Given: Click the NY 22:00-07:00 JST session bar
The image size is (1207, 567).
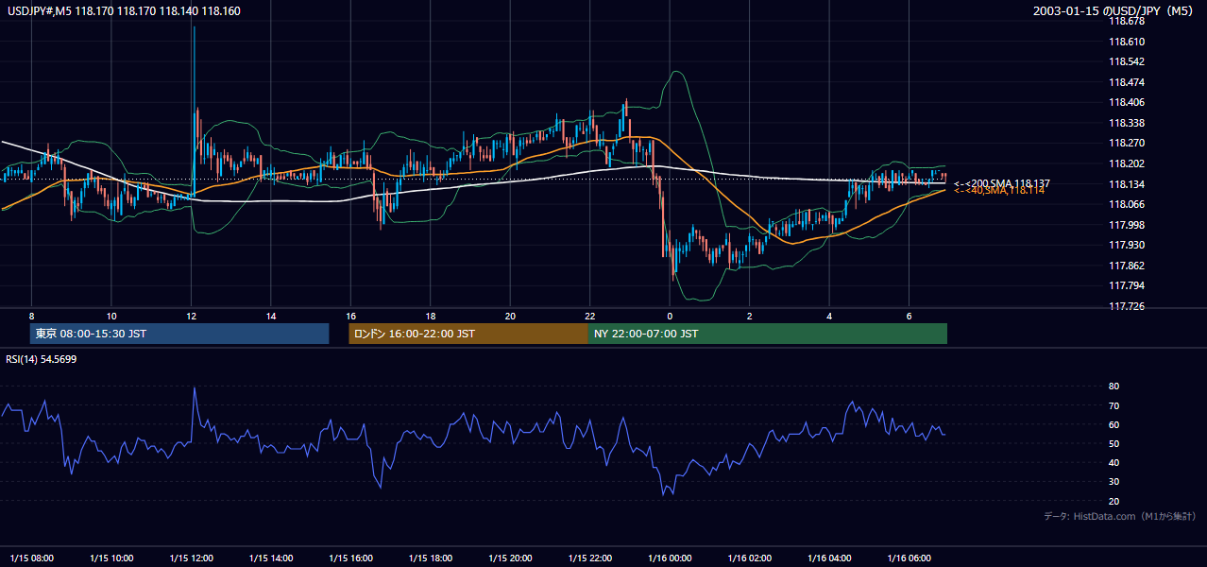Looking at the screenshot, I should click(x=768, y=334).
